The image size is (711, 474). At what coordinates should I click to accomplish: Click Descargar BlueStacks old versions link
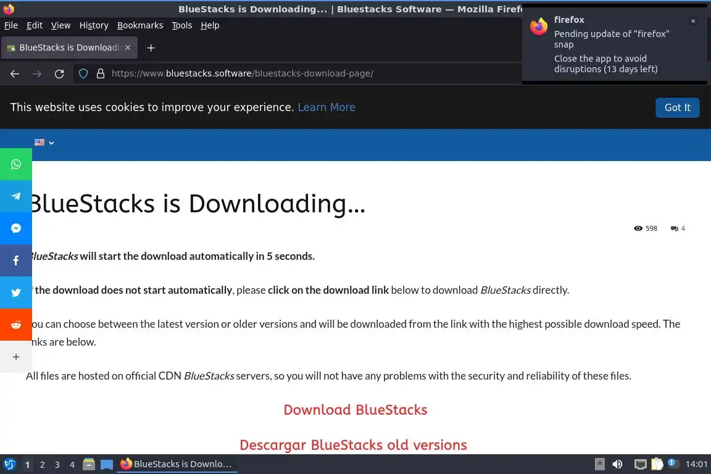(x=353, y=445)
